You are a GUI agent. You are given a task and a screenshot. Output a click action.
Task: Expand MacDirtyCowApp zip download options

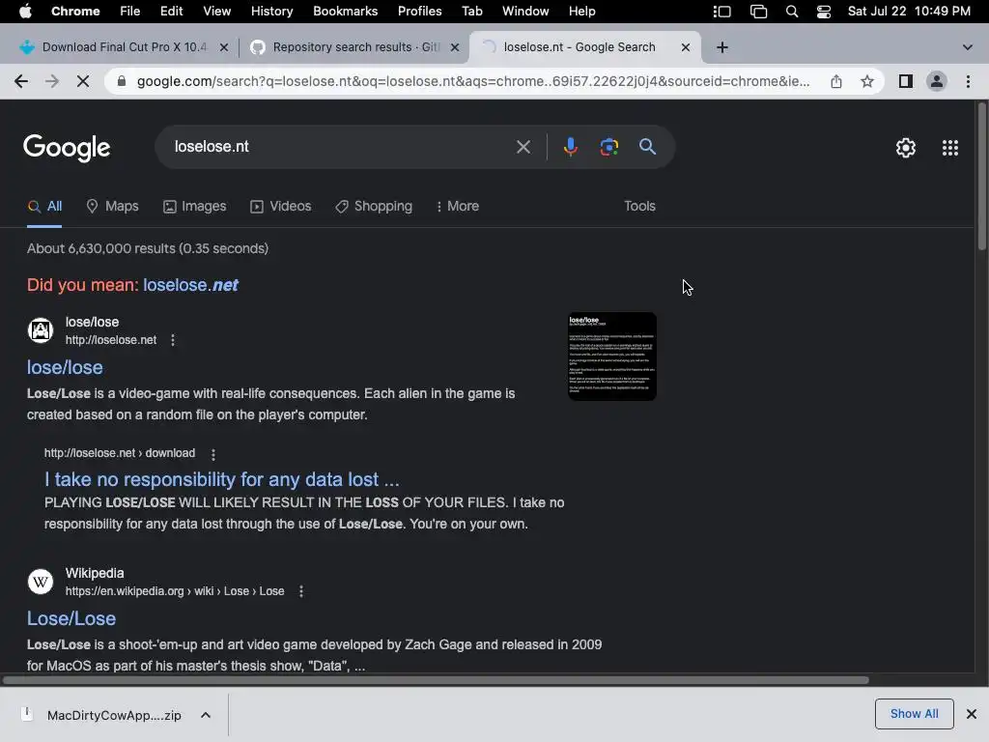[206, 715]
